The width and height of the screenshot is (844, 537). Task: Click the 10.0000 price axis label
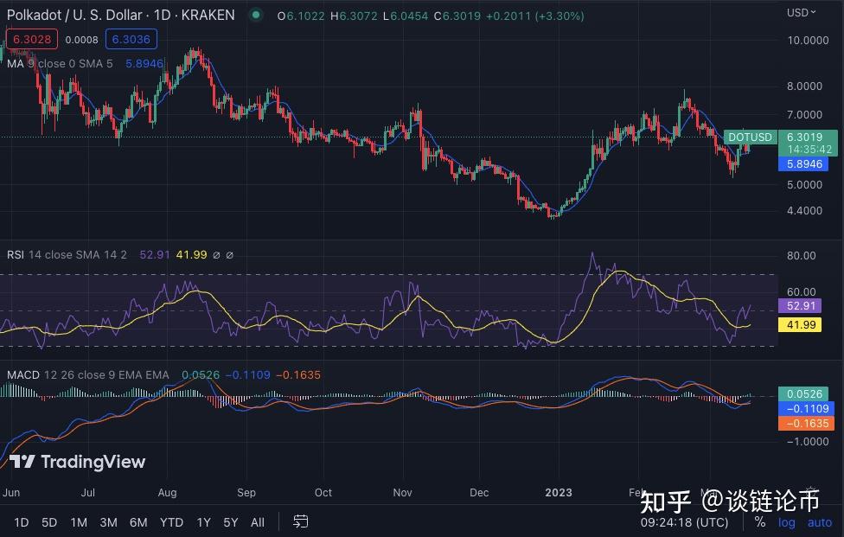click(808, 41)
